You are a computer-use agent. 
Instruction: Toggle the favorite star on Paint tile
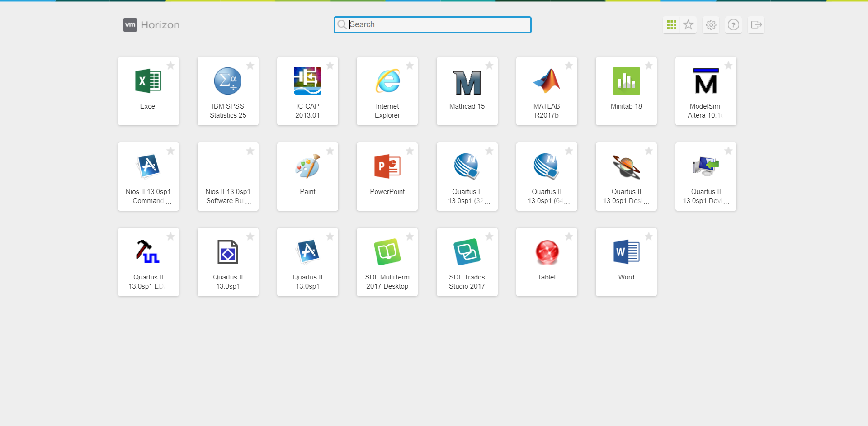click(330, 151)
